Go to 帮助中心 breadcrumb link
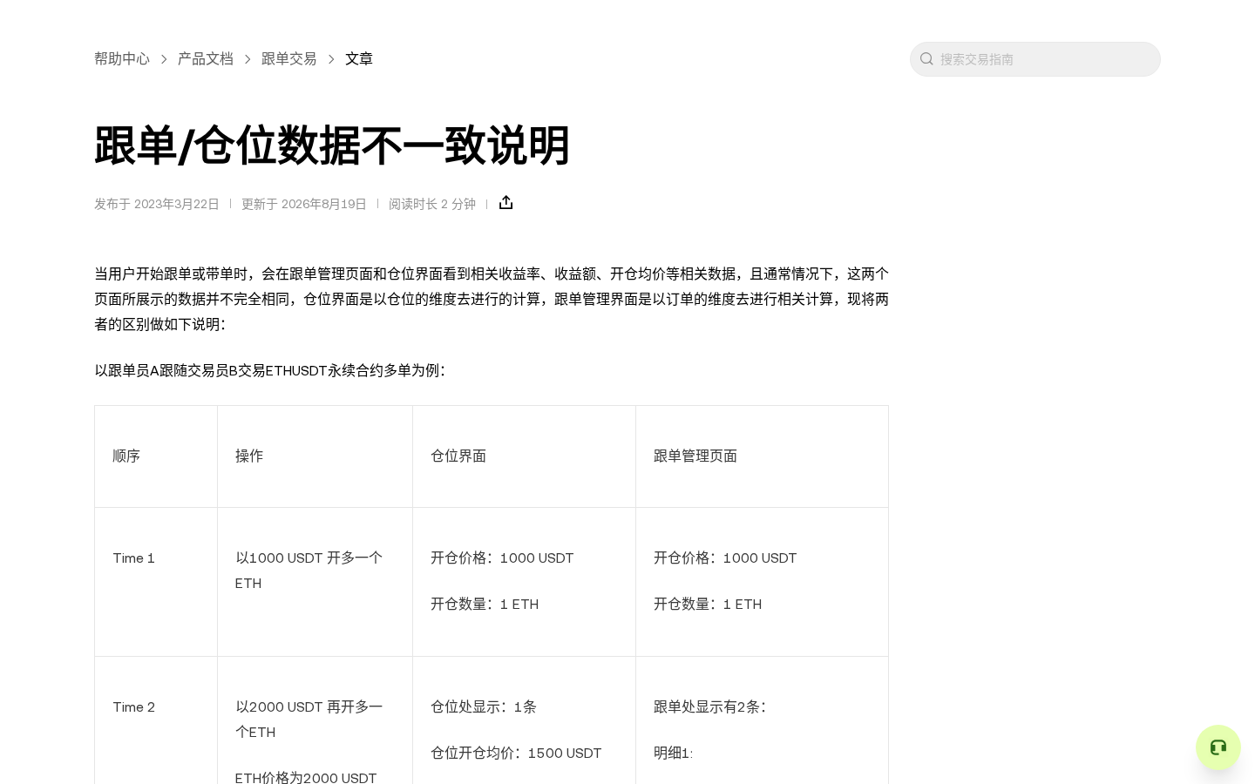This screenshot has height=784, width=1255. click(x=122, y=58)
